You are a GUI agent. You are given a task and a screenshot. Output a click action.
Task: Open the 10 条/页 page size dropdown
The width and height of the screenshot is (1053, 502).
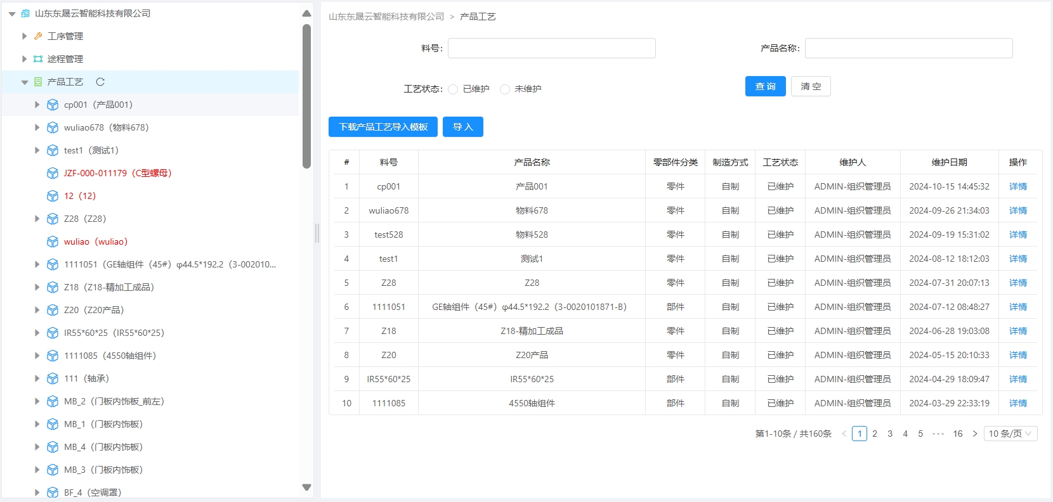click(1010, 434)
